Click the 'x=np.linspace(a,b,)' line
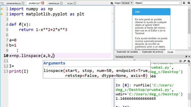191x107 pixels. click(x=32, y=56)
